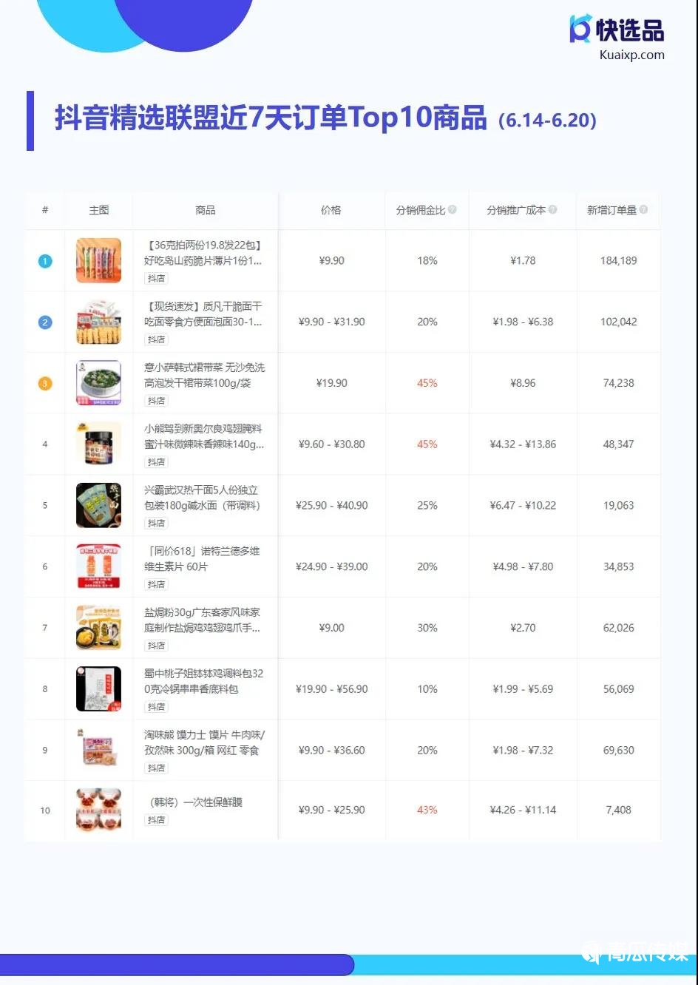Select the 价格 column header
This screenshot has width=698, height=985.
coord(331,210)
